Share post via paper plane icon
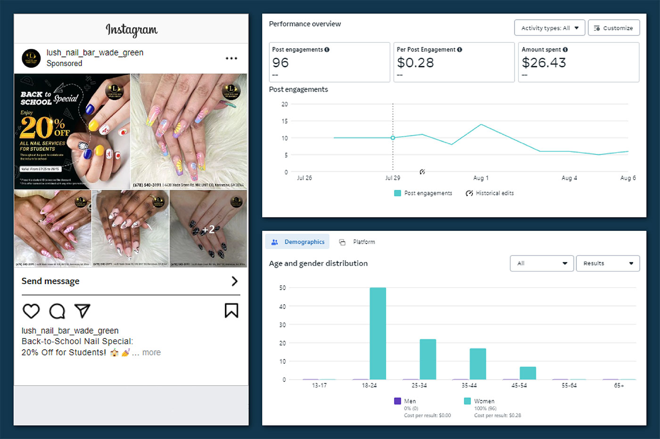This screenshot has width=660, height=439. pos(82,311)
